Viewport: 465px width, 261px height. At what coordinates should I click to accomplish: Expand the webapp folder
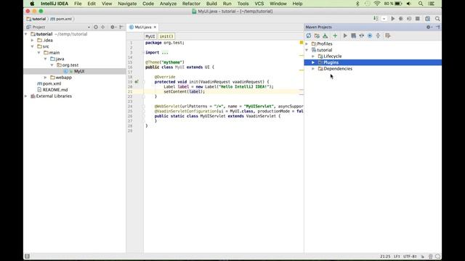click(45, 78)
